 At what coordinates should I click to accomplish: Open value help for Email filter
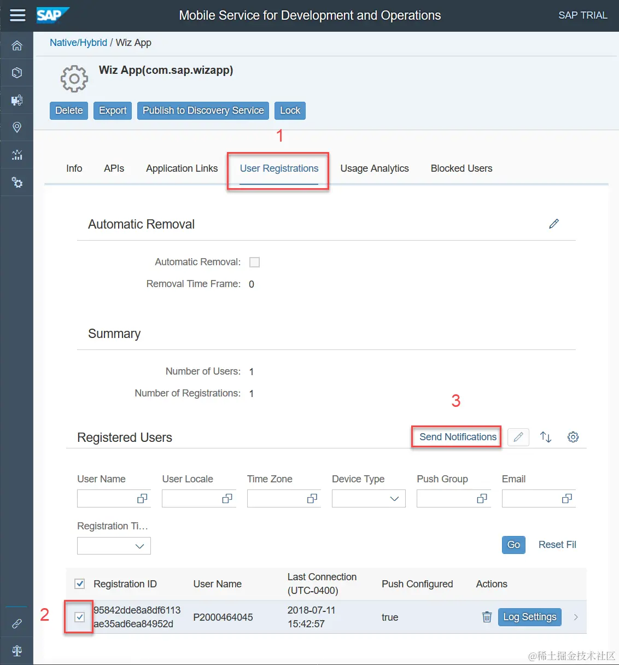click(567, 499)
